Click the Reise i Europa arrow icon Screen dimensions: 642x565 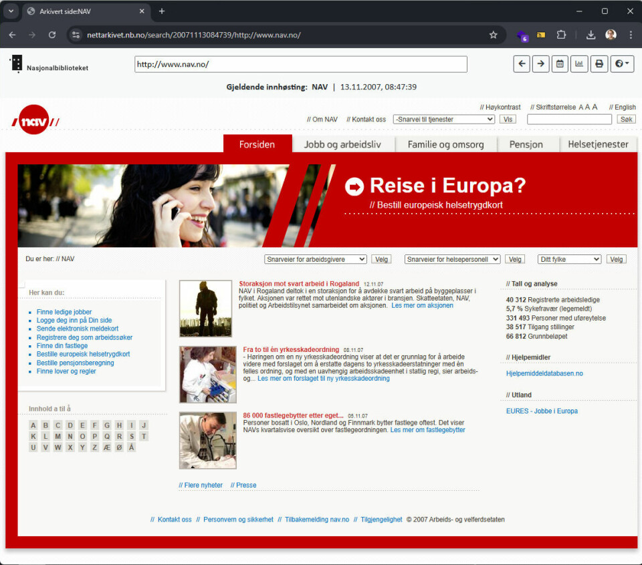click(x=354, y=186)
